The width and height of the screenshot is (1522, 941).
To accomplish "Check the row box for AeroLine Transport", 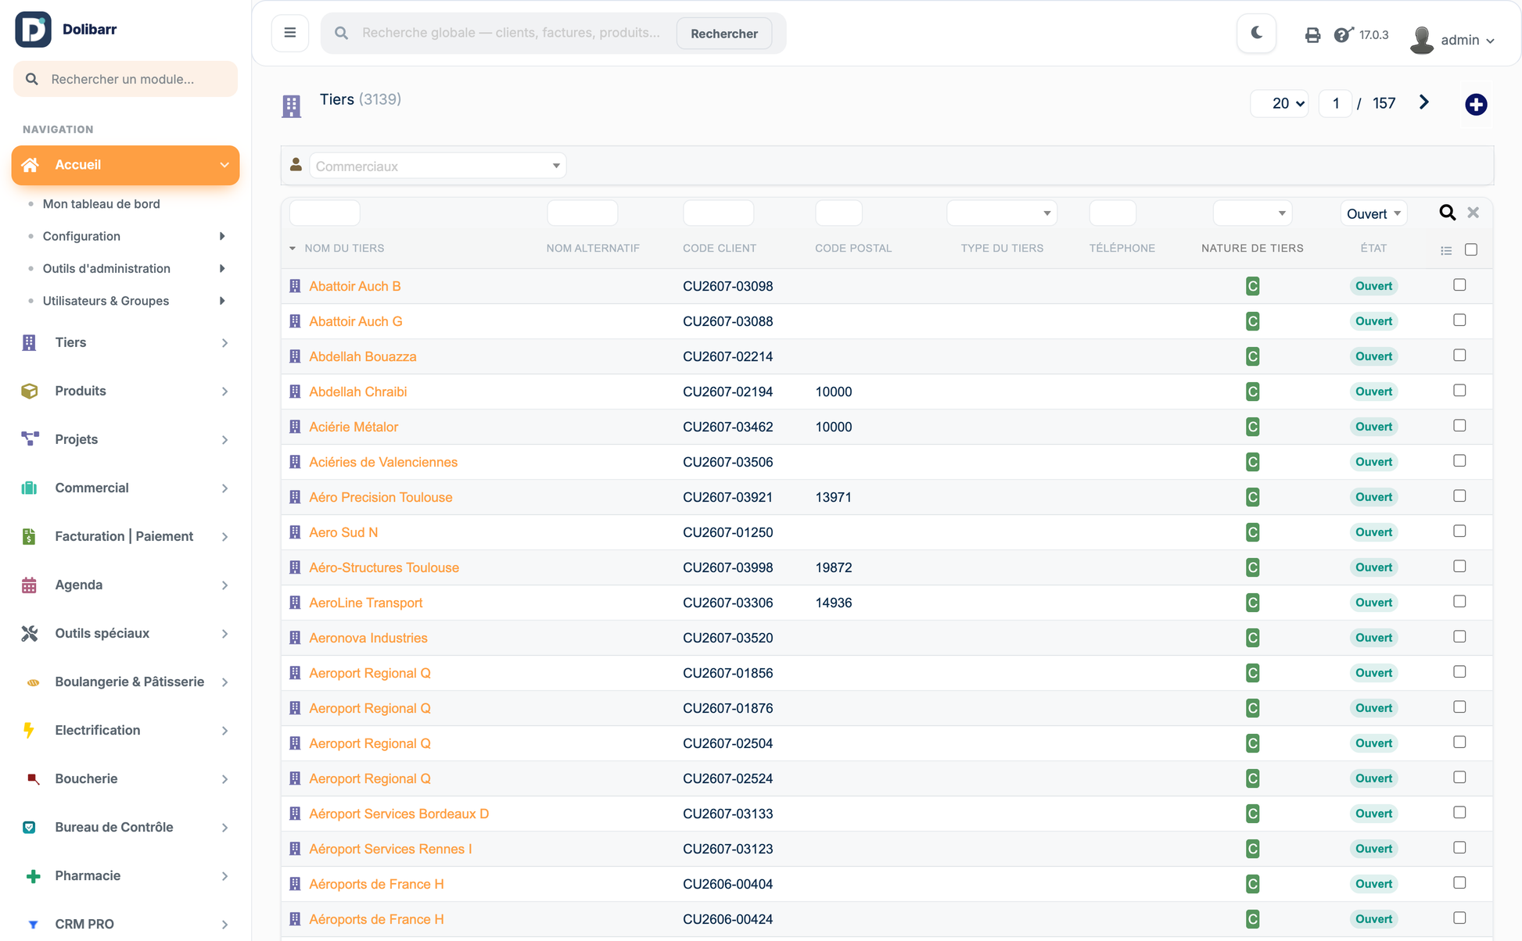I will (1459, 601).
